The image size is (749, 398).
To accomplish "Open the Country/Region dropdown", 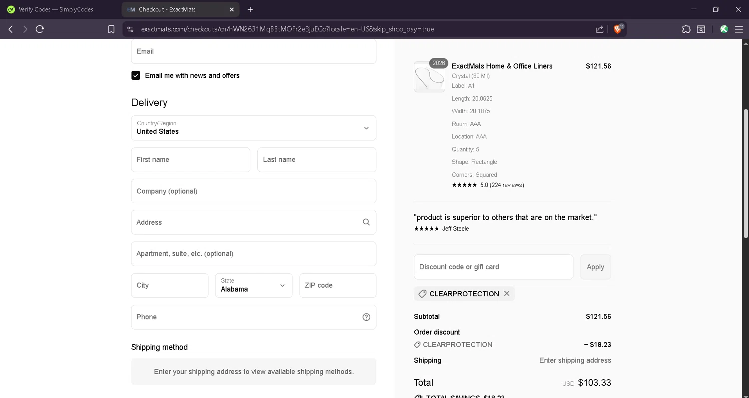I will 254,128.
